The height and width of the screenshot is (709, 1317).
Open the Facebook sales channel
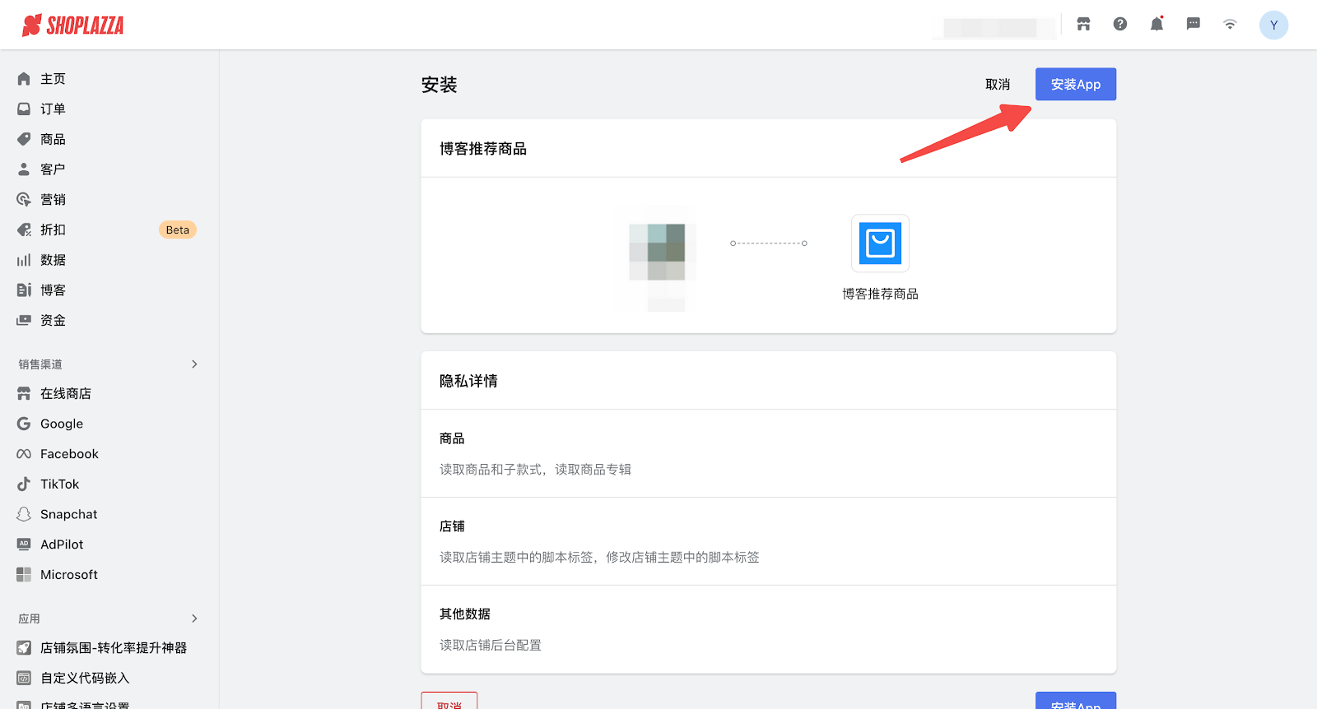tap(69, 454)
